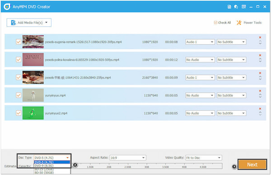Collapse the Disc Type dropdown showing DVD-5 (4.7G)
The height and width of the screenshot is (175, 271).
52,158
